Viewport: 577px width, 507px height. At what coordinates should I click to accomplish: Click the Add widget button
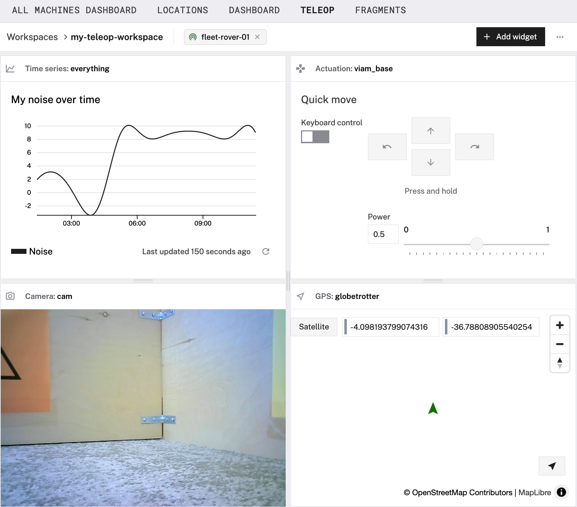coord(510,37)
